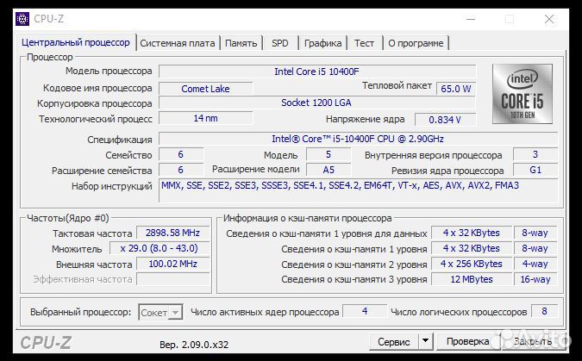Click the empty Эффективная частота field
The width and height of the screenshot is (582, 361).
pyautogui.click(x=173, y=279)
